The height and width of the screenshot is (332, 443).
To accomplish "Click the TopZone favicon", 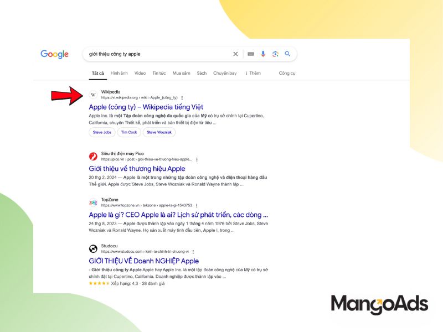I will coord(93,203).
